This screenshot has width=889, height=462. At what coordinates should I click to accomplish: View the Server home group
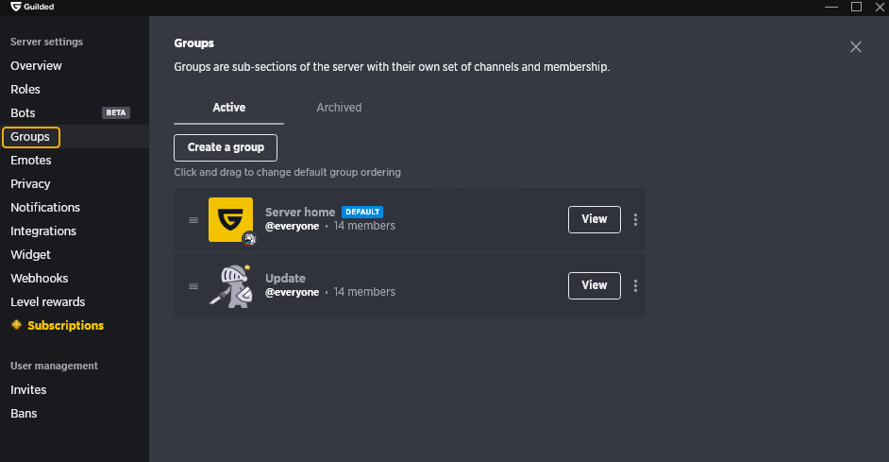(595, 219)
